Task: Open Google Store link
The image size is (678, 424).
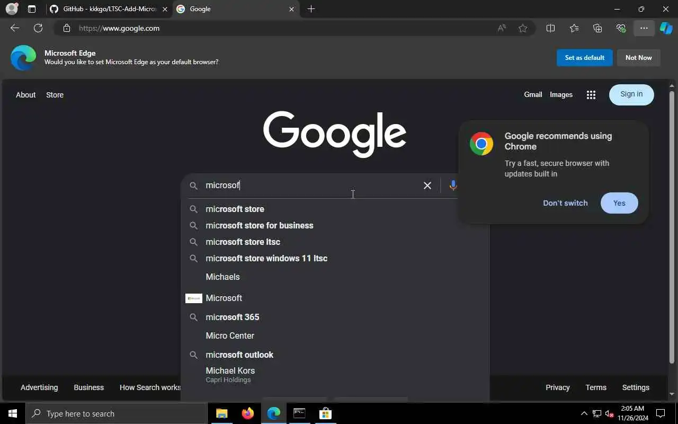Action: (x=55, y=95)
